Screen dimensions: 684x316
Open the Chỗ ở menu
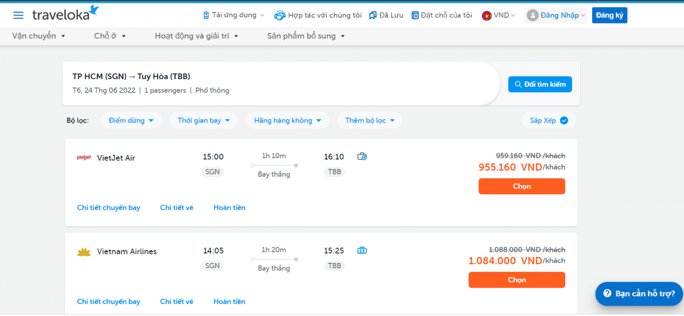coord(110,36)
